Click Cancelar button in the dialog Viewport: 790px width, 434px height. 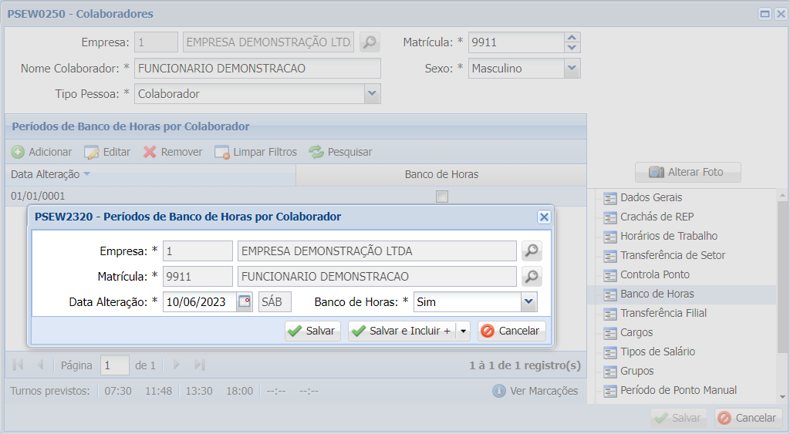click(511, 331)
